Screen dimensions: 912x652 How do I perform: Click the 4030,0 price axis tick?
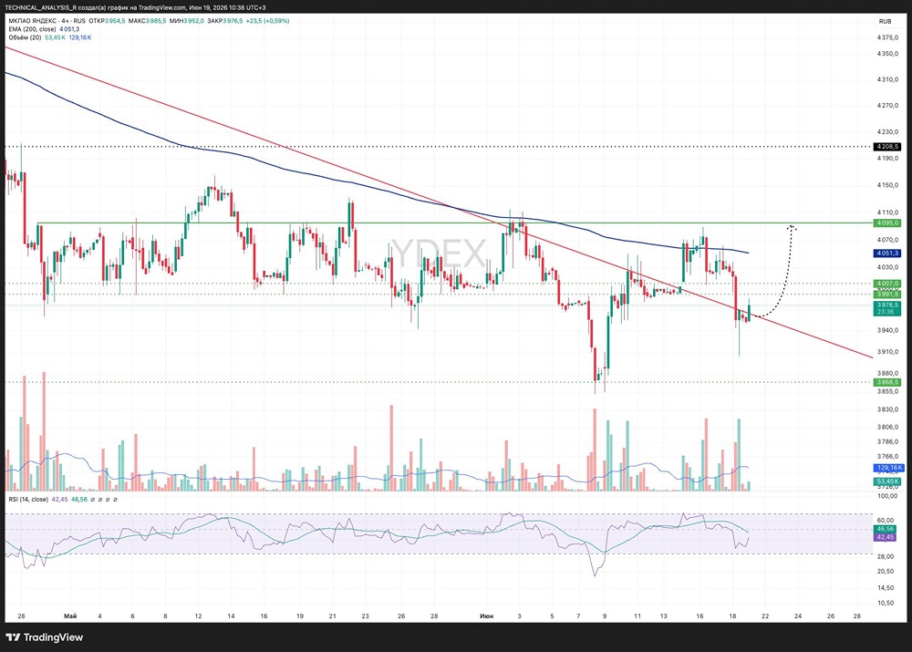(x=887, y=267)
